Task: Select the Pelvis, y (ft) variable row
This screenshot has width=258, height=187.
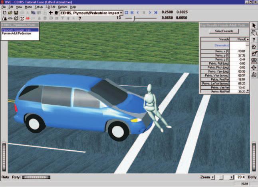Action: tap(223, 55)
